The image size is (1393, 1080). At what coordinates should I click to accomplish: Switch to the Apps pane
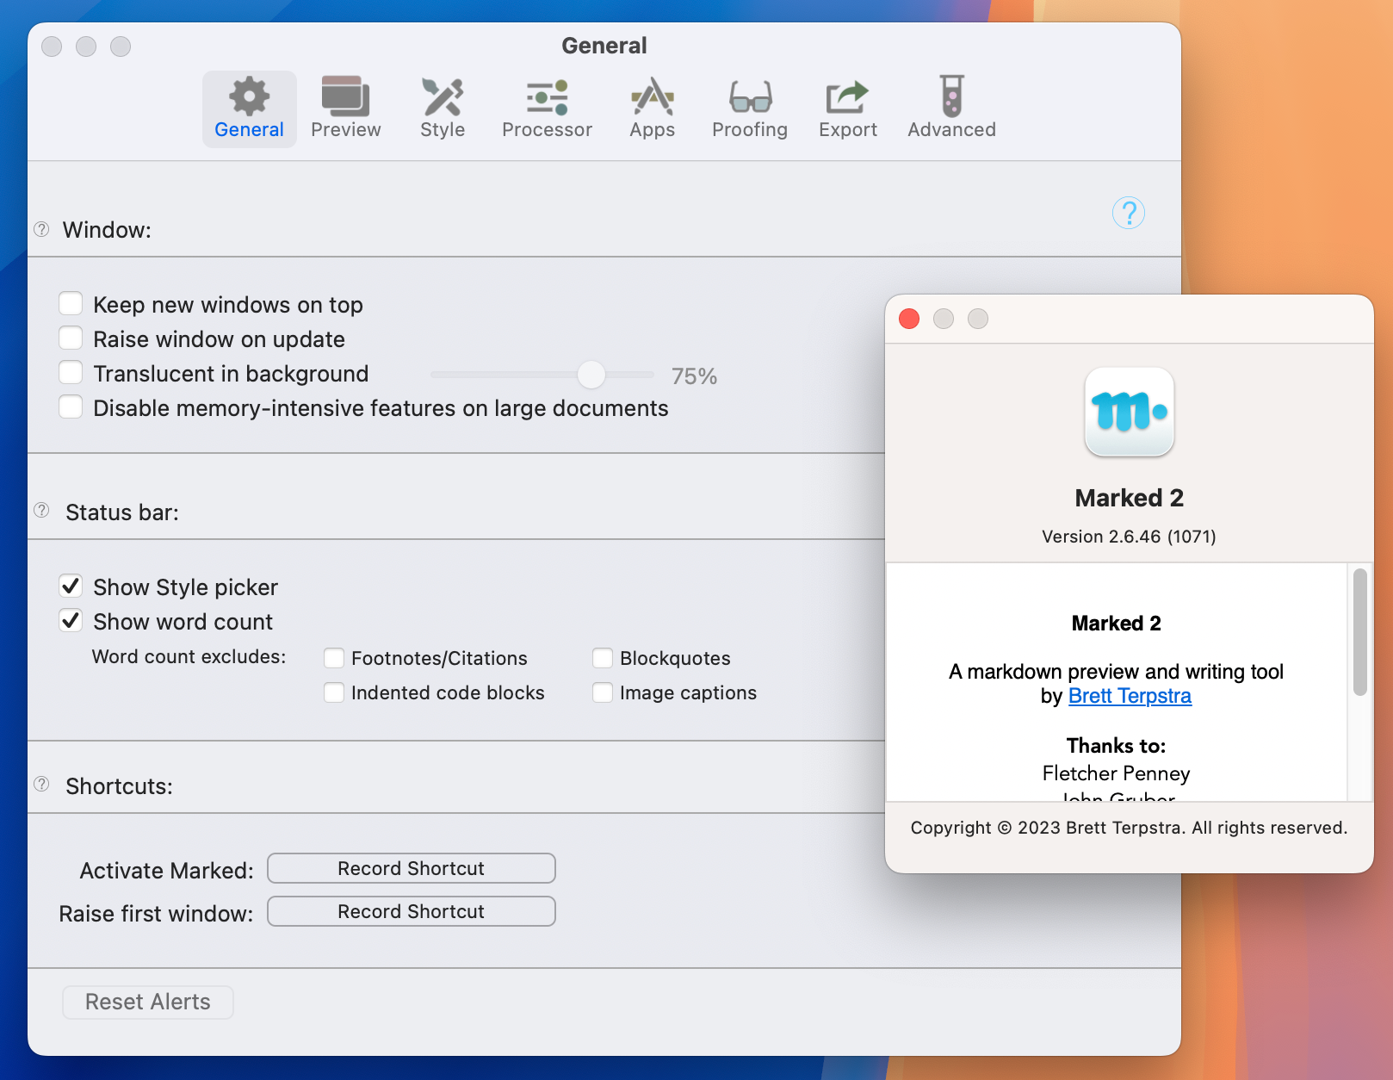[652, 109]
